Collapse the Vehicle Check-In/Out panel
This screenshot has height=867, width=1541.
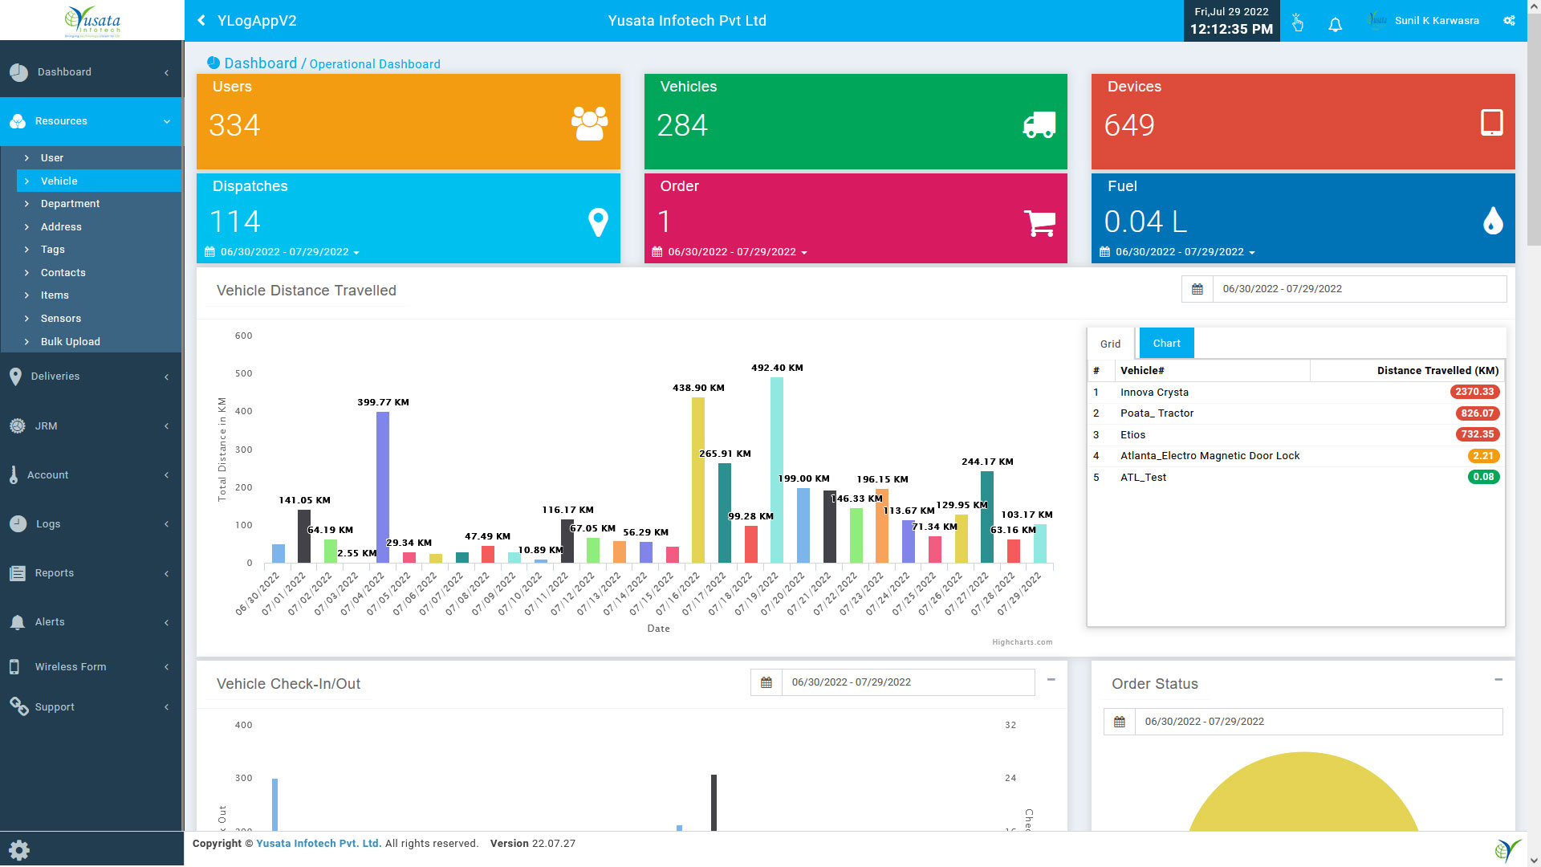(x=1051, y=680)
